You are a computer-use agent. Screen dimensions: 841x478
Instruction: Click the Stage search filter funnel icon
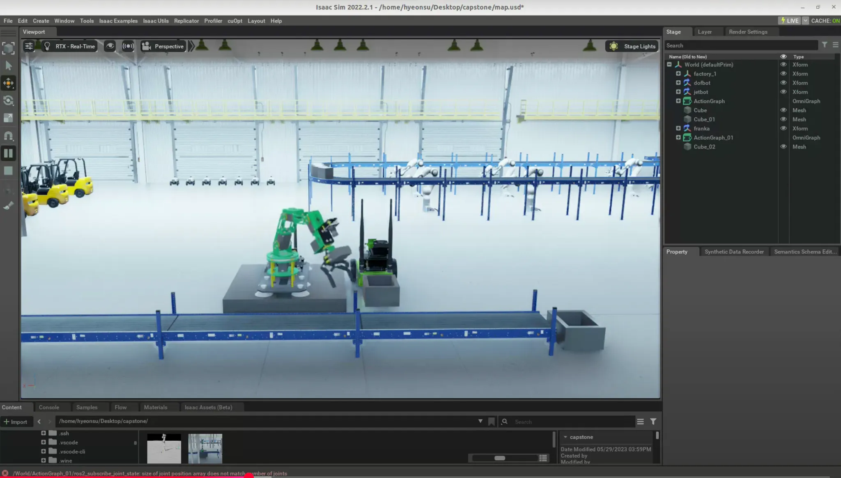825,45
